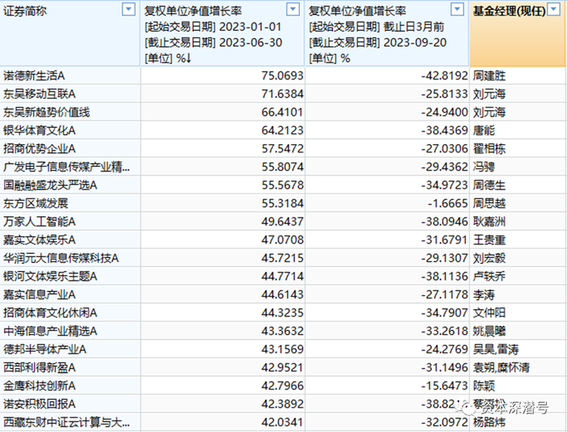The image size is (567, 432).
Task: Click value -15.6473 for 金鹰科技创新A
Action: pos(445,386)
